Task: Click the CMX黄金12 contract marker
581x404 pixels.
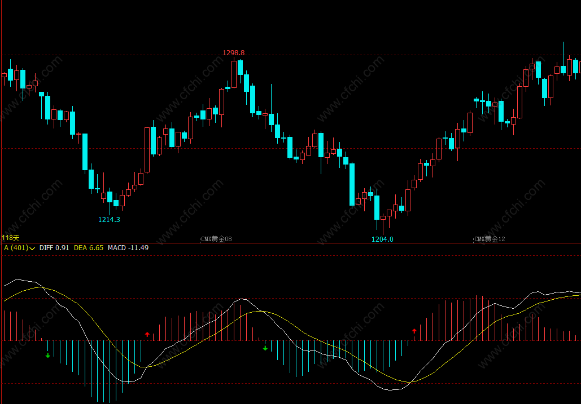Action: (x=490, y=239)
